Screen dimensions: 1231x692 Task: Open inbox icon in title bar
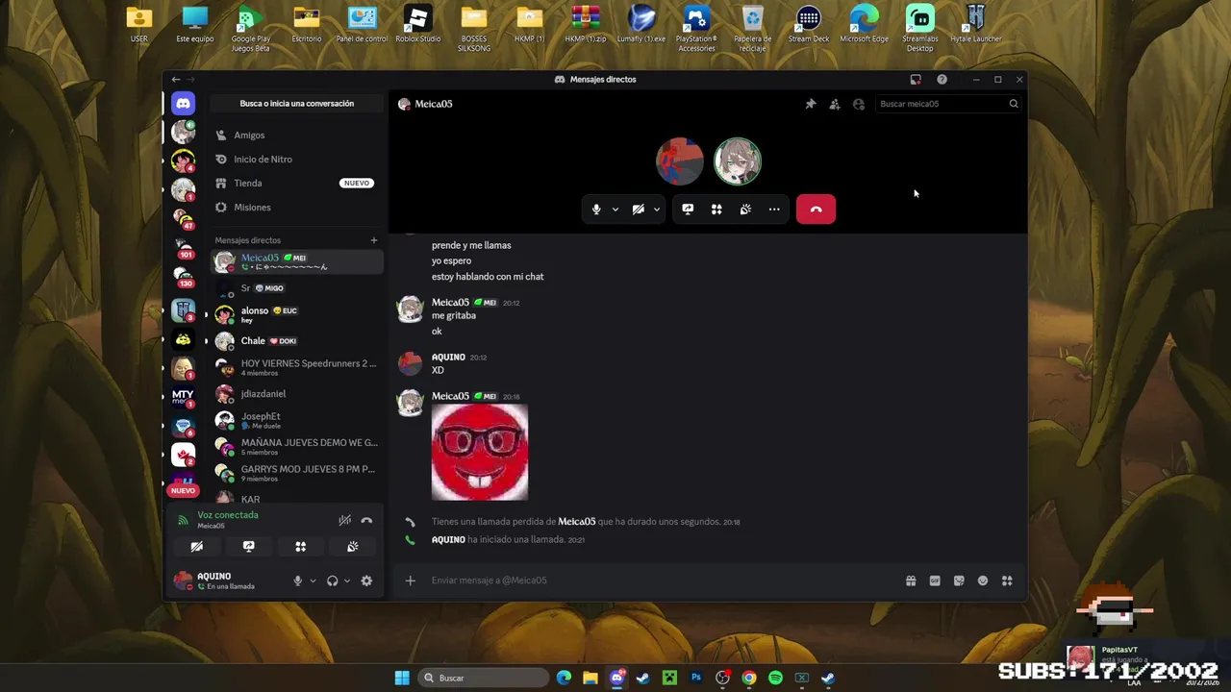pos(916,80)
